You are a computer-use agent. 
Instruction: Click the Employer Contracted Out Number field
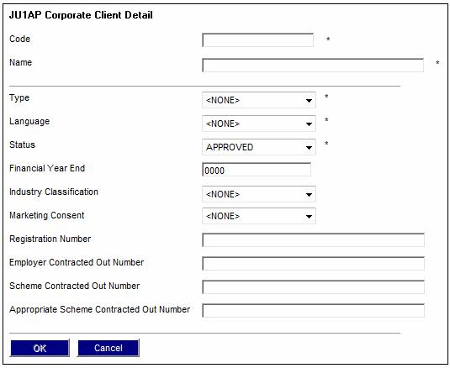tap(313, 263)
